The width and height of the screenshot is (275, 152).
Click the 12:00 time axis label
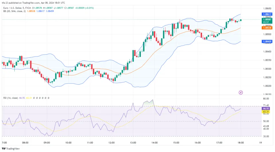pyautogui.click(x=111, y=143)
